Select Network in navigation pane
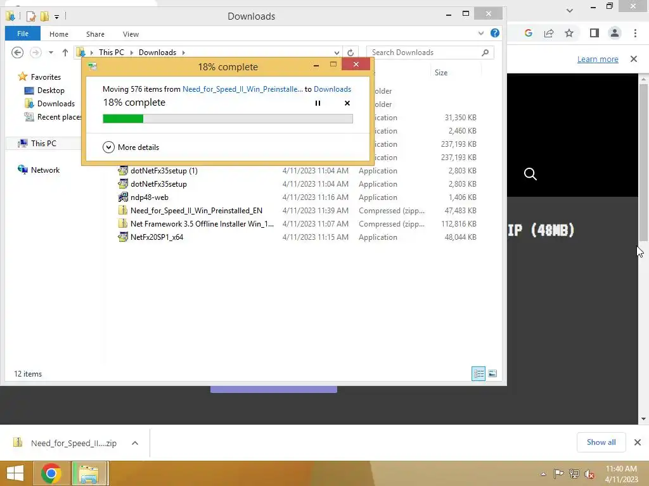The height and width of the screenshot is (486, 649). 39,170
